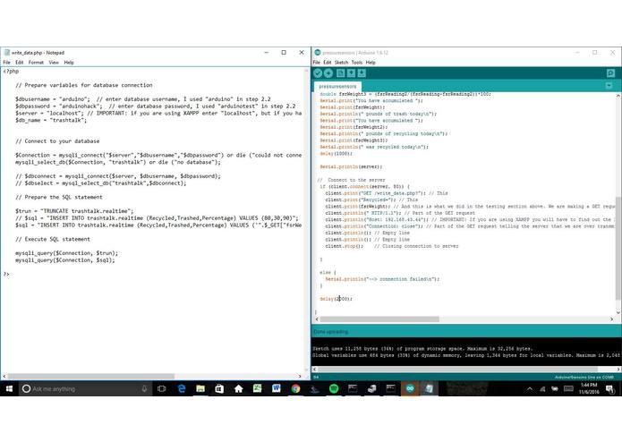
Task: Open Notepad's Format menu
Action: pos(36,63)
